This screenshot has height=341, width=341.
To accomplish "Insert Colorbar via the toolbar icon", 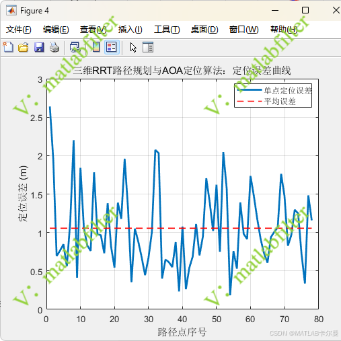I will [x=96, y=47].
